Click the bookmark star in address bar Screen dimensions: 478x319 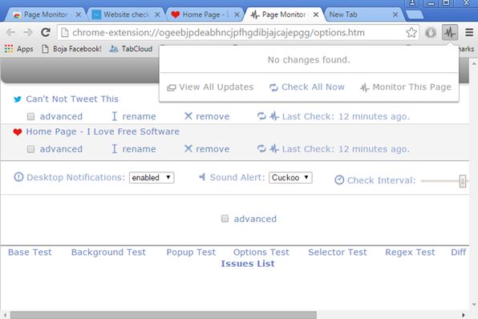click(x=411, y=32)
